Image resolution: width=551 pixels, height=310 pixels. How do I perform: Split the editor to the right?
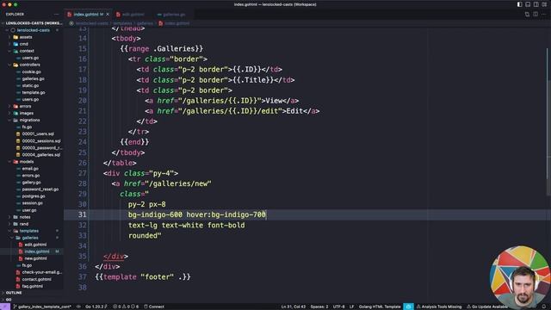coord(536,15)
